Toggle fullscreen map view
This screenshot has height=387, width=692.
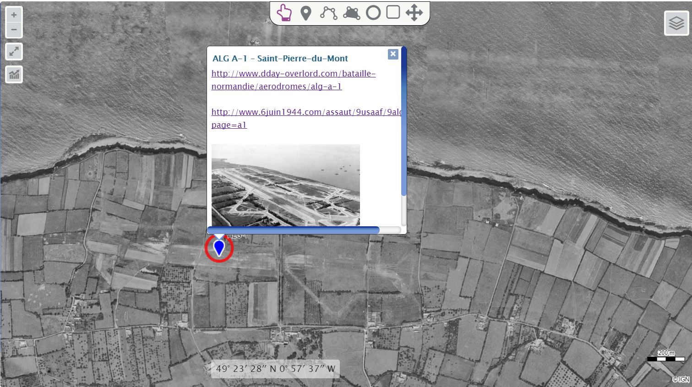14,52
